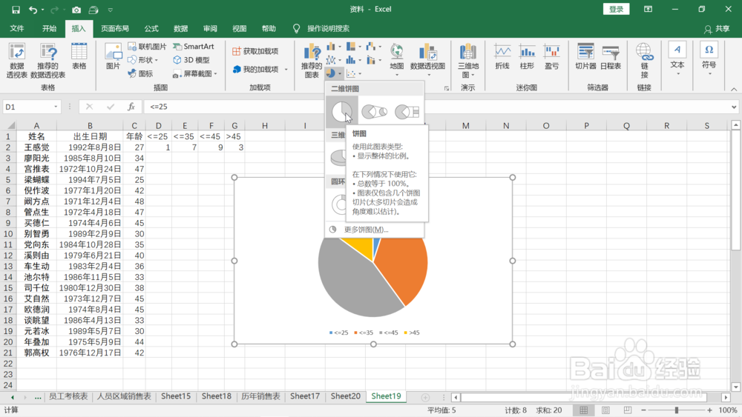The height and width of the screenshot is (417, 742).
Task: Insert 柱形 sparkline
Action: tap(527, 57)
